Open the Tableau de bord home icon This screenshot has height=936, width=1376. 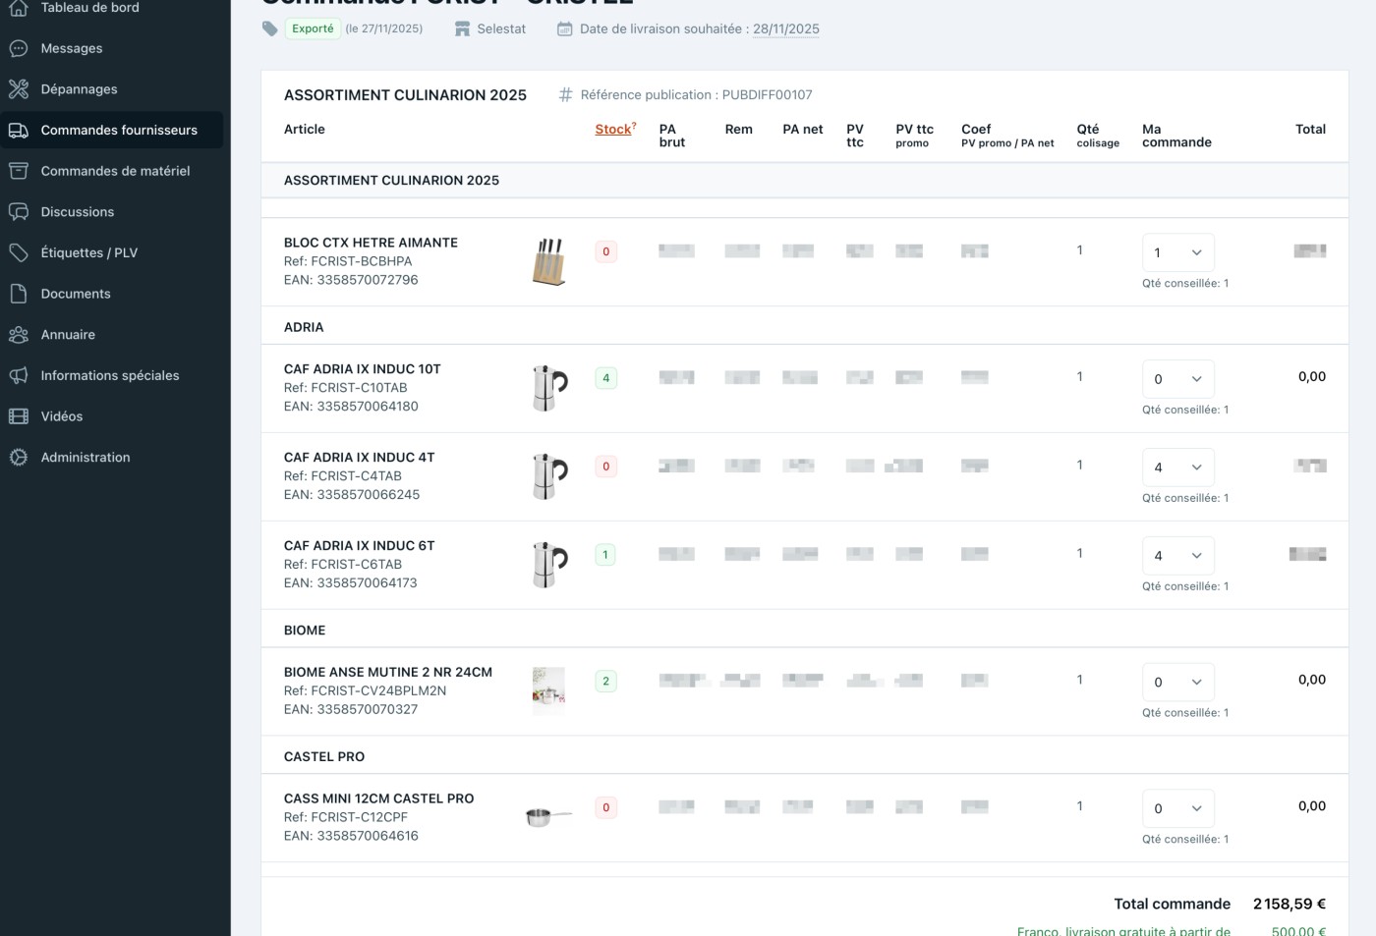[18, 7]
